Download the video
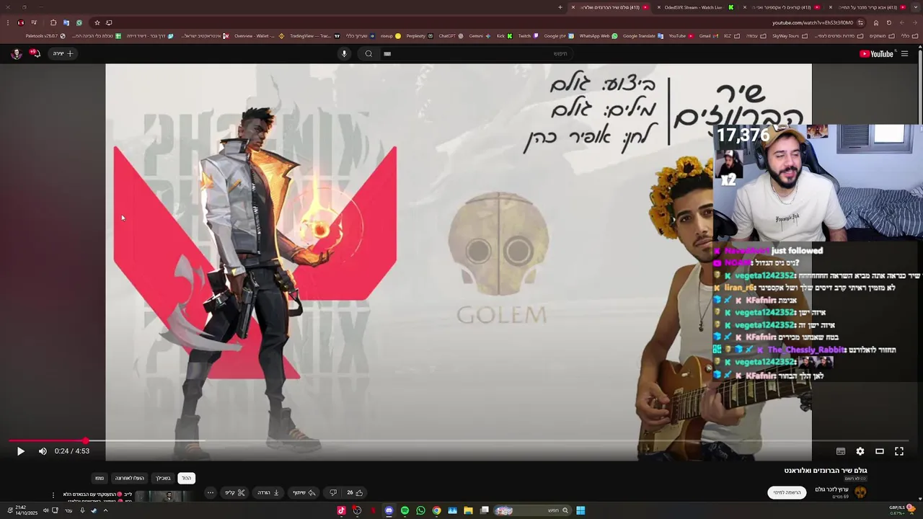The width and height of the screenshot is (923, 519). coord(268,493)
